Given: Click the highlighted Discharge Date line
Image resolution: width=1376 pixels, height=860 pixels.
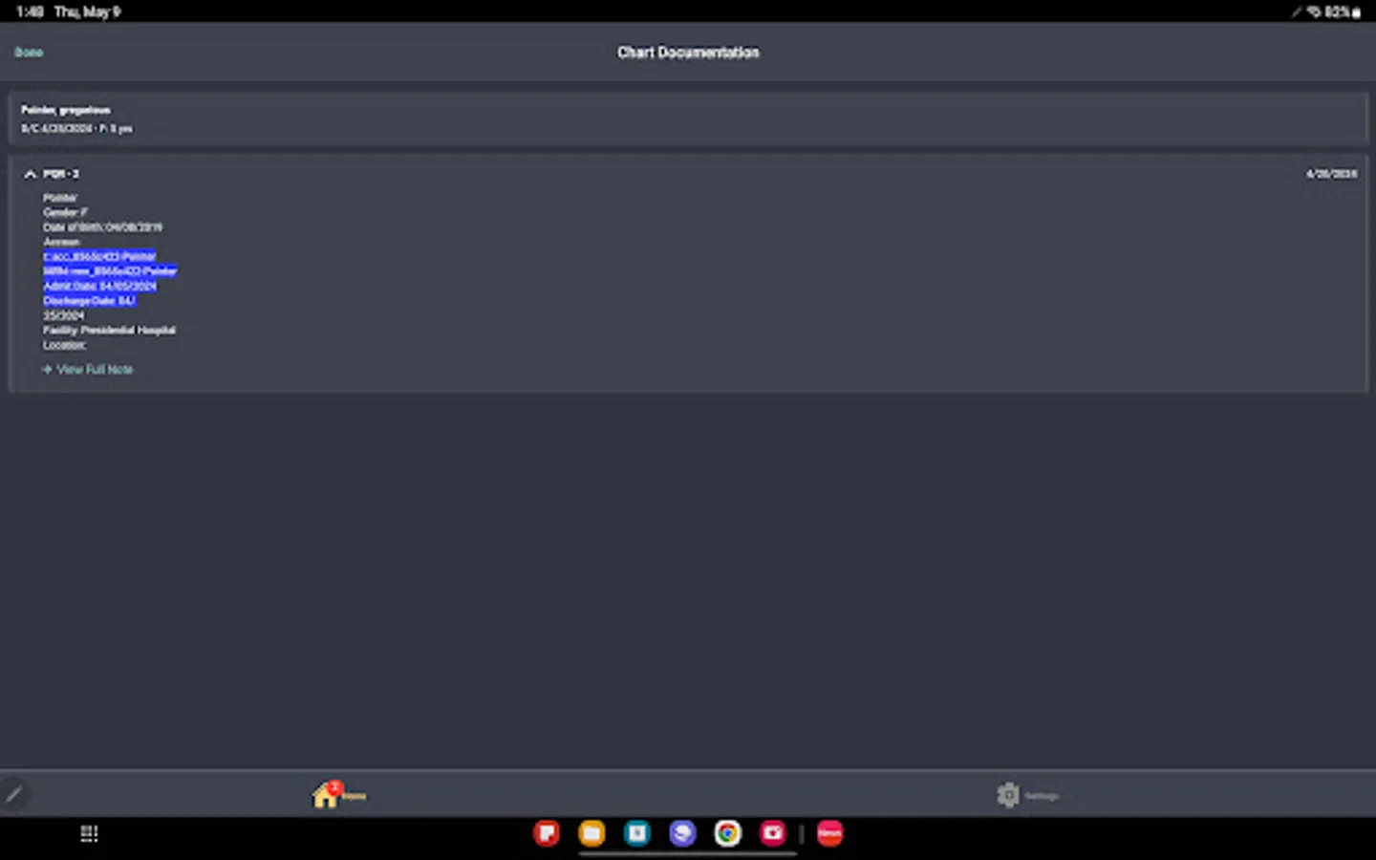Looking at the screenshot, I should (x=89, y=300).
